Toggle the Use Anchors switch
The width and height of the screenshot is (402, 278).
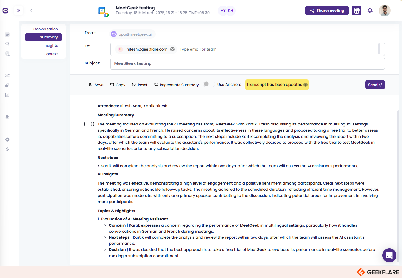pos(209,84)
